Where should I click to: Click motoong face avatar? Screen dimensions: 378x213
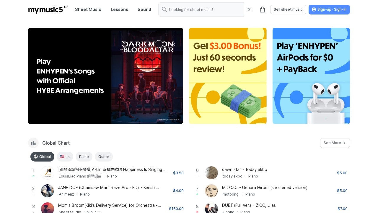[211, 191]
